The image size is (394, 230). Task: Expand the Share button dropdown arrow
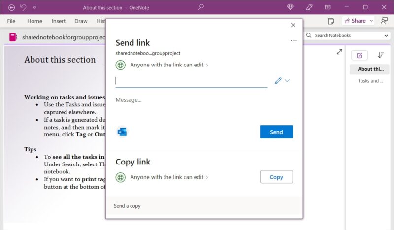tap(371, 21)
